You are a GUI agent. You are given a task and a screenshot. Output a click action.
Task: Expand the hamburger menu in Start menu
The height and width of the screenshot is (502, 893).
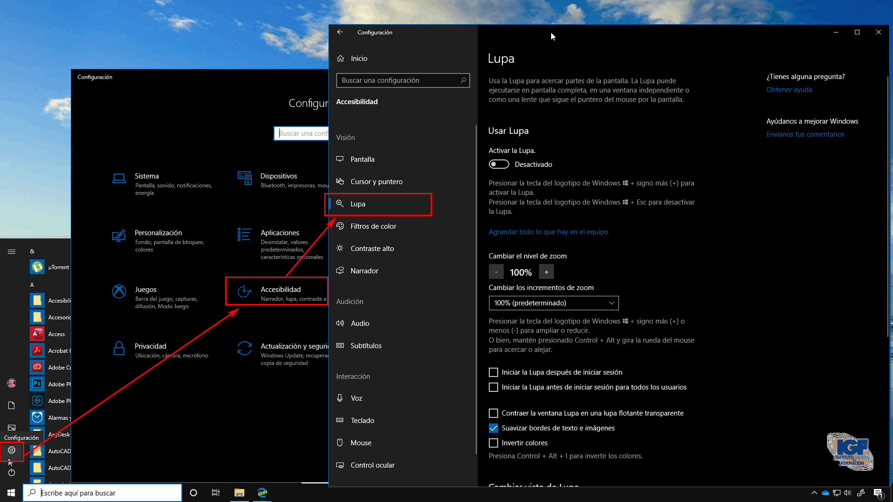tap(12, 251)
